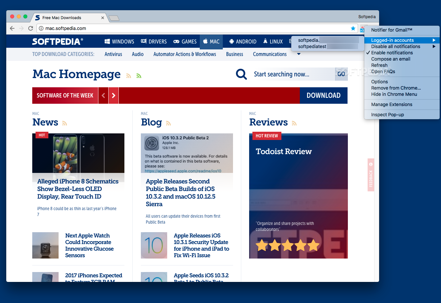Open Apple Releases iOS 10.3.1 Security Update article
Image resolution: width=441 pixels, height=303 pixels.
click(x=201, y=245)
